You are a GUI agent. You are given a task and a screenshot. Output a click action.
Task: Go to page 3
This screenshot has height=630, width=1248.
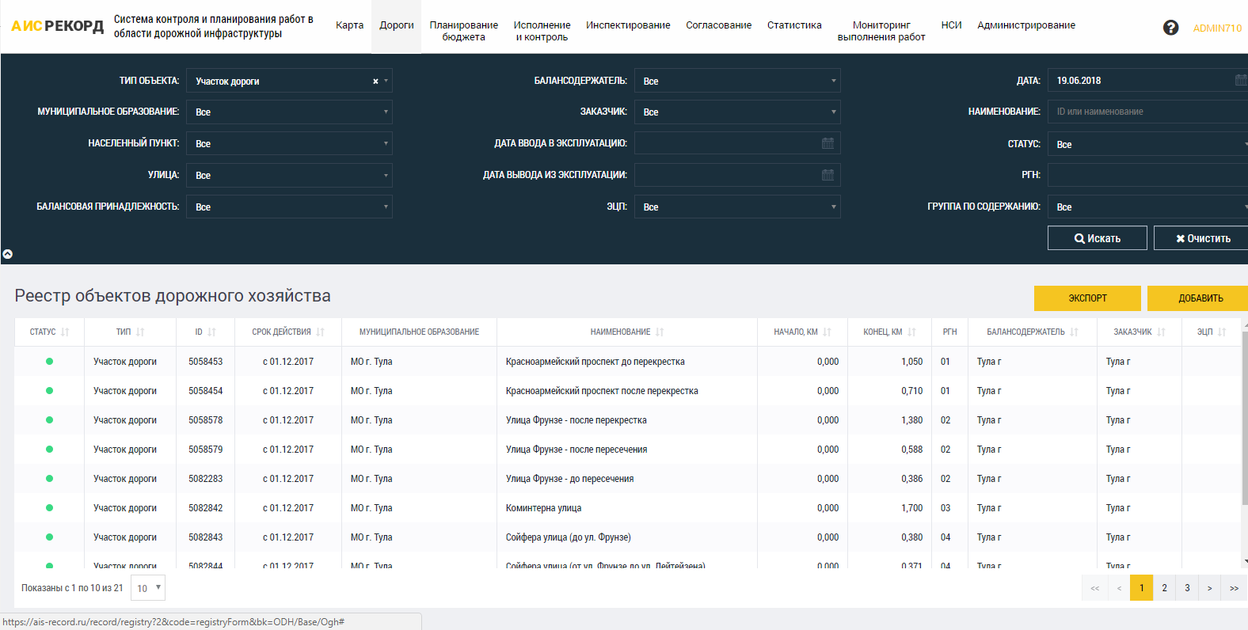click(x=1187, y=588)
